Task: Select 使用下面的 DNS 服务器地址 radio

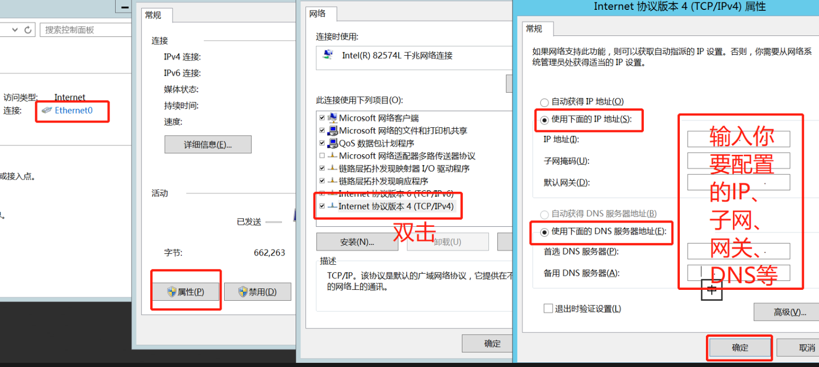Action: 544,232
